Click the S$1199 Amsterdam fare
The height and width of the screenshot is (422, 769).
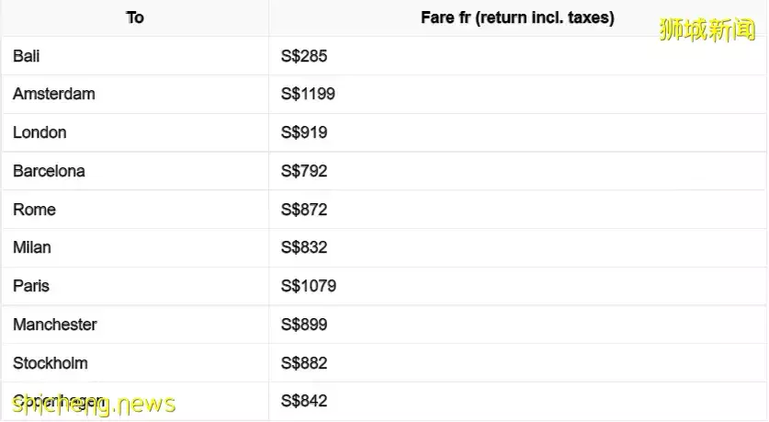tap(308, 94)
